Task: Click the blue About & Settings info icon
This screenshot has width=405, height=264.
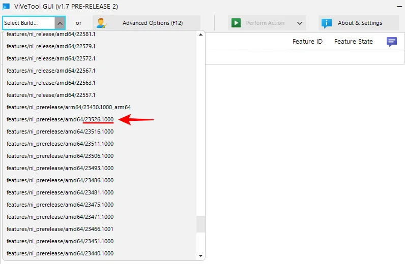Action: (x=327, y=23)
